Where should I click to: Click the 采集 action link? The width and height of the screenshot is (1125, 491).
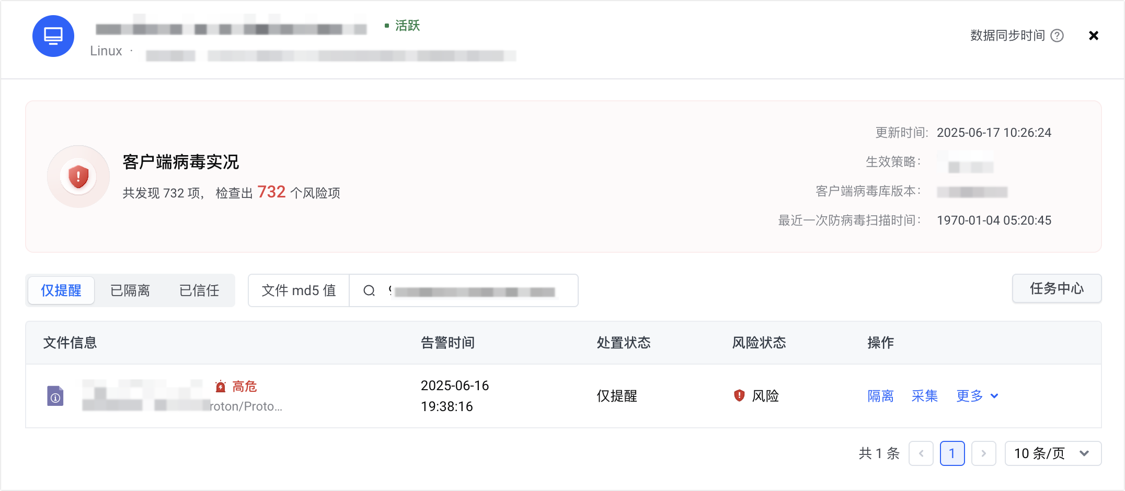(925, 396)
